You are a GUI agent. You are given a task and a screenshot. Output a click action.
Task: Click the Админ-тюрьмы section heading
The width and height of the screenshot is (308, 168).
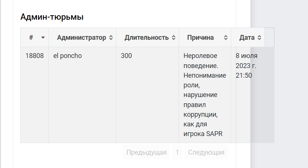(52, 17)
